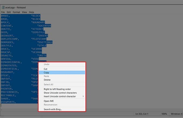
Task: Open the File menu
Action: coord(3,12)
